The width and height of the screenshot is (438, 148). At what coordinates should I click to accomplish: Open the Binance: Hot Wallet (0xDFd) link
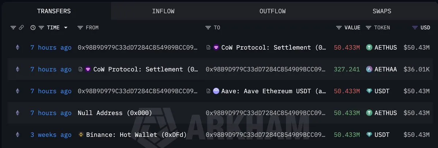tap(136, 135)
